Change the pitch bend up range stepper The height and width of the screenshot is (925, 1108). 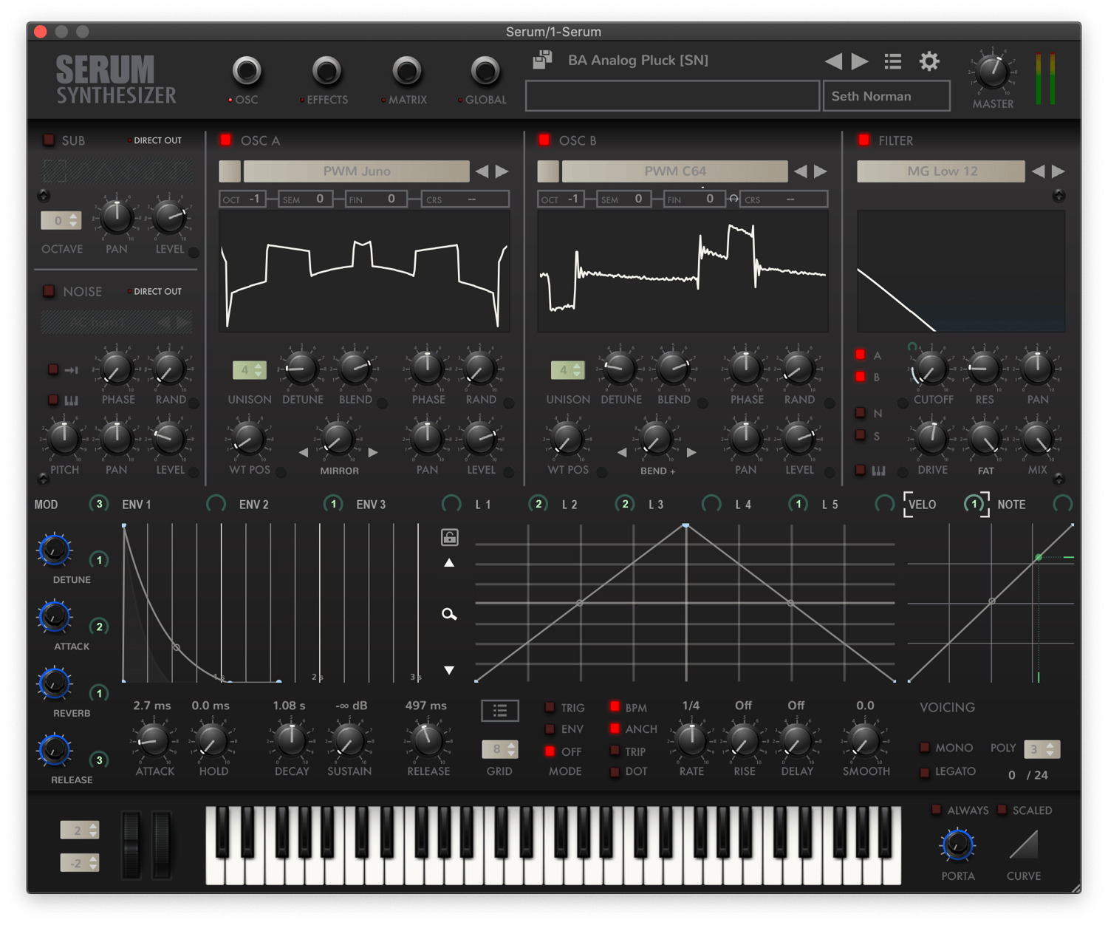pyautogui.click(x=80, y=830)
